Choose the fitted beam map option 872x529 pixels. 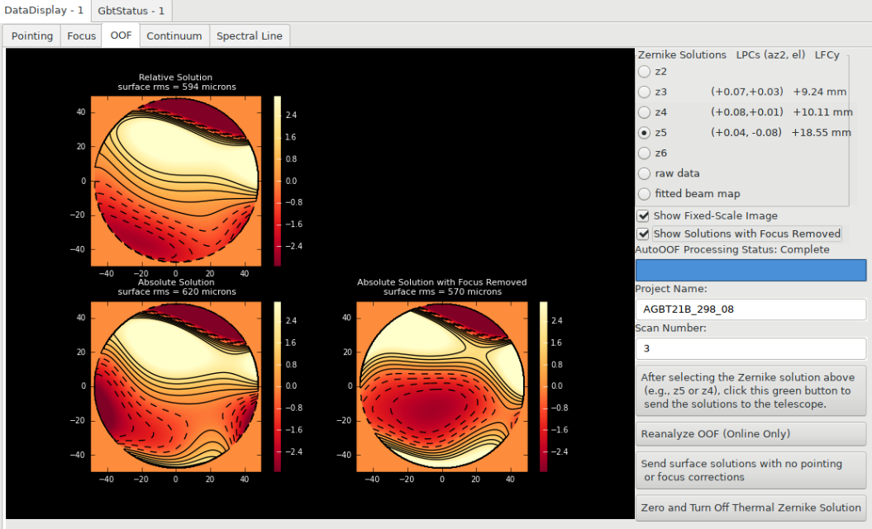pos(644,194)
